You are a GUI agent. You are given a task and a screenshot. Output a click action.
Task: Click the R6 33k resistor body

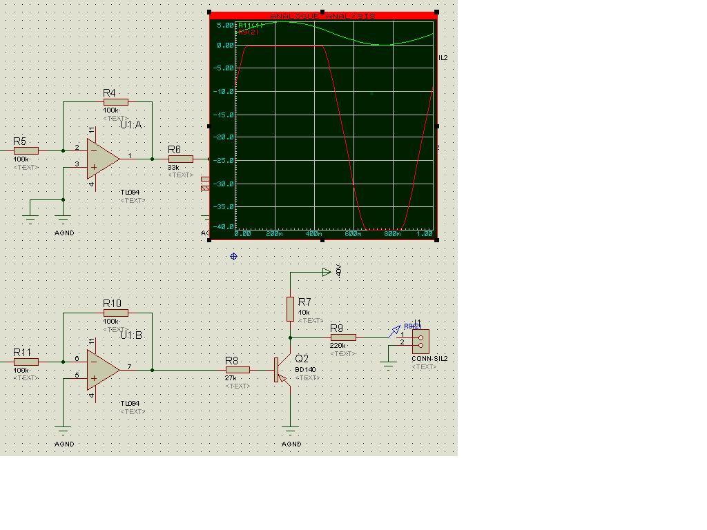click(x=181, y=159)
